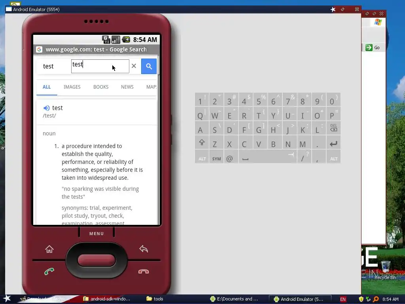Image resolution: width=405 pixels, height=304 pixels.
Task: Switch to the BOOKS tab
Action: tap(101, 87)
